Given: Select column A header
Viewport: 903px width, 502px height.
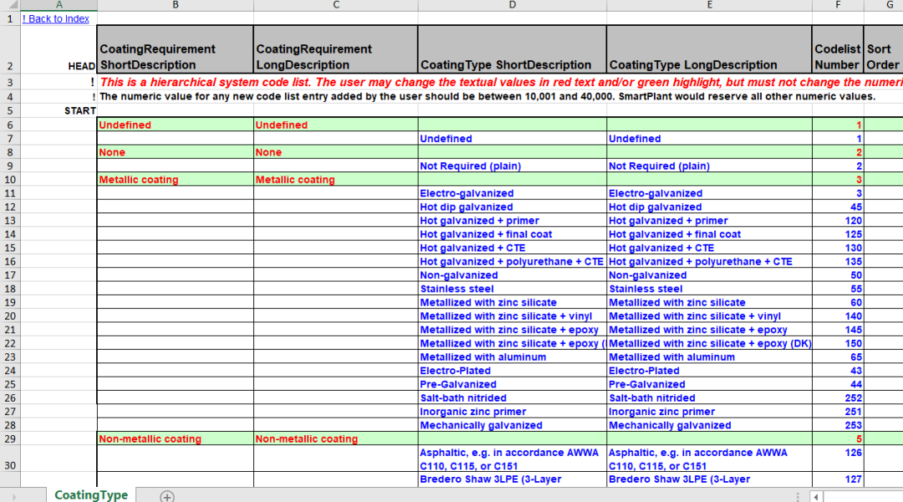Looking at the screenshot, I should 59,5.
